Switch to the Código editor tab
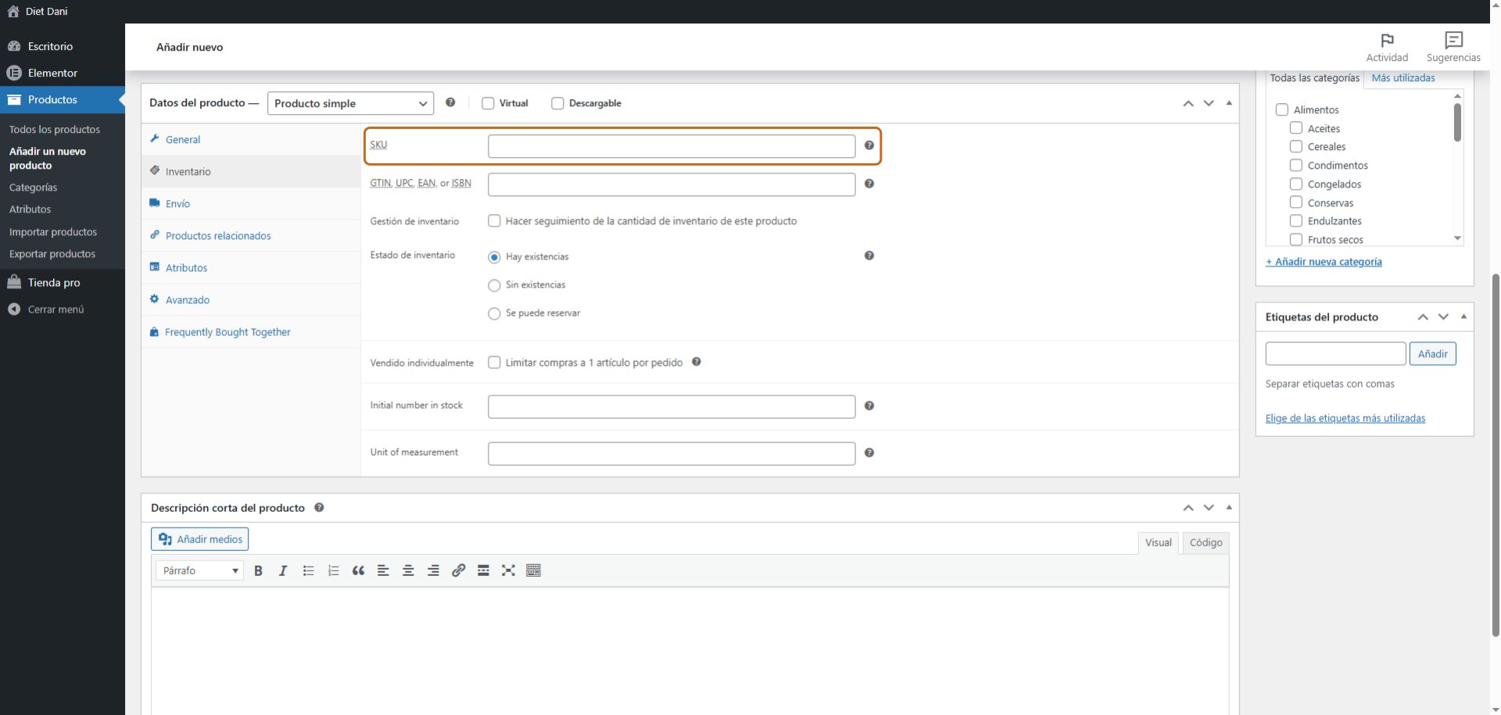The width and height of the screenshot is (1501, 715). point(1205,542)
